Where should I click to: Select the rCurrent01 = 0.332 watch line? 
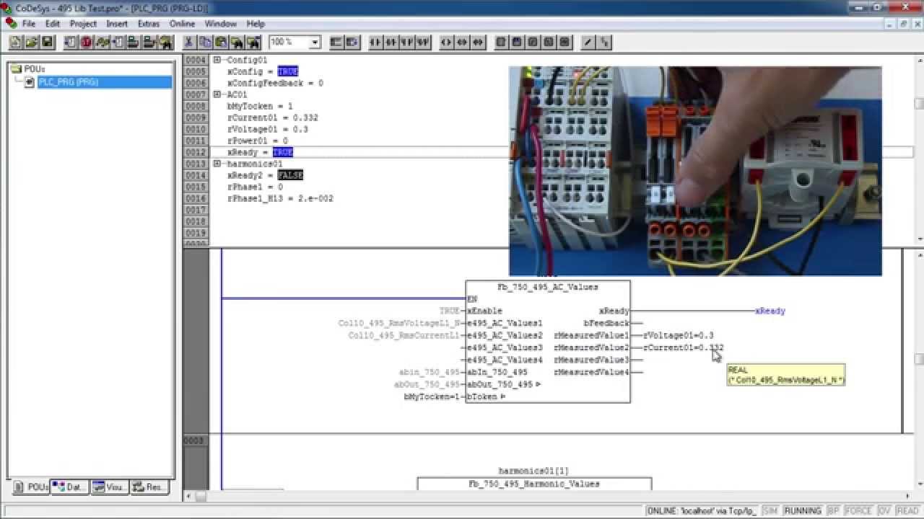click(x=273, y=117)
